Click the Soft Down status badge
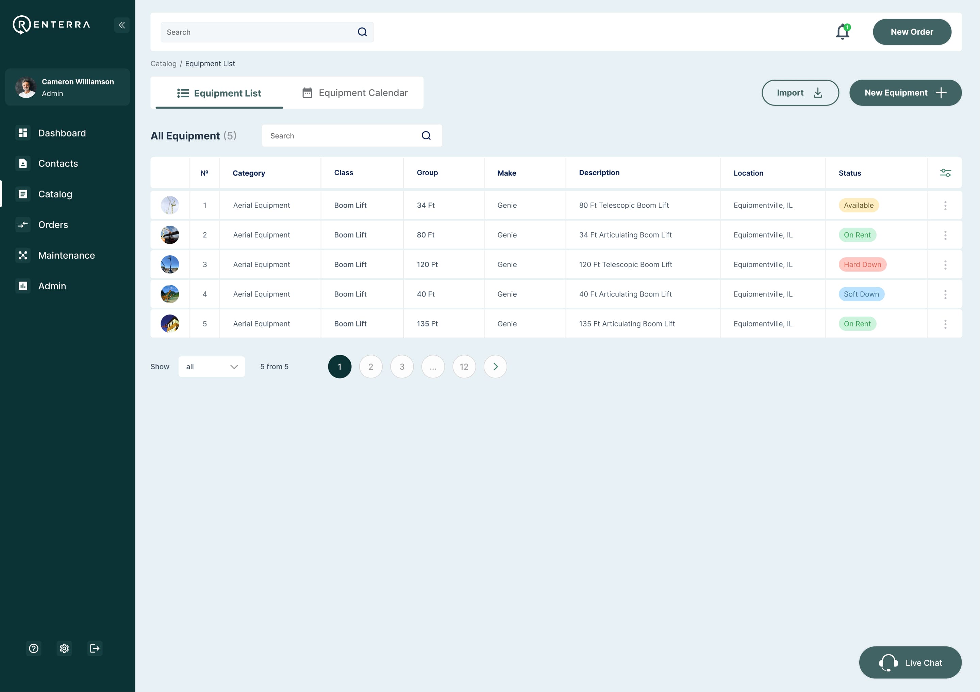This screenshot has width=980, height=692. click(x=861, y=294)
